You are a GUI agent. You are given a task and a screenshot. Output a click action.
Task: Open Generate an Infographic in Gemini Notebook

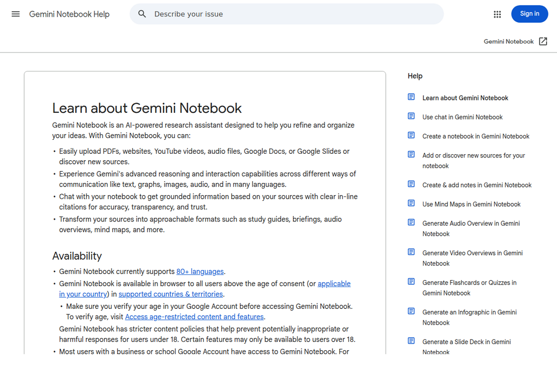pyautogui.click(x=469, y=318)
